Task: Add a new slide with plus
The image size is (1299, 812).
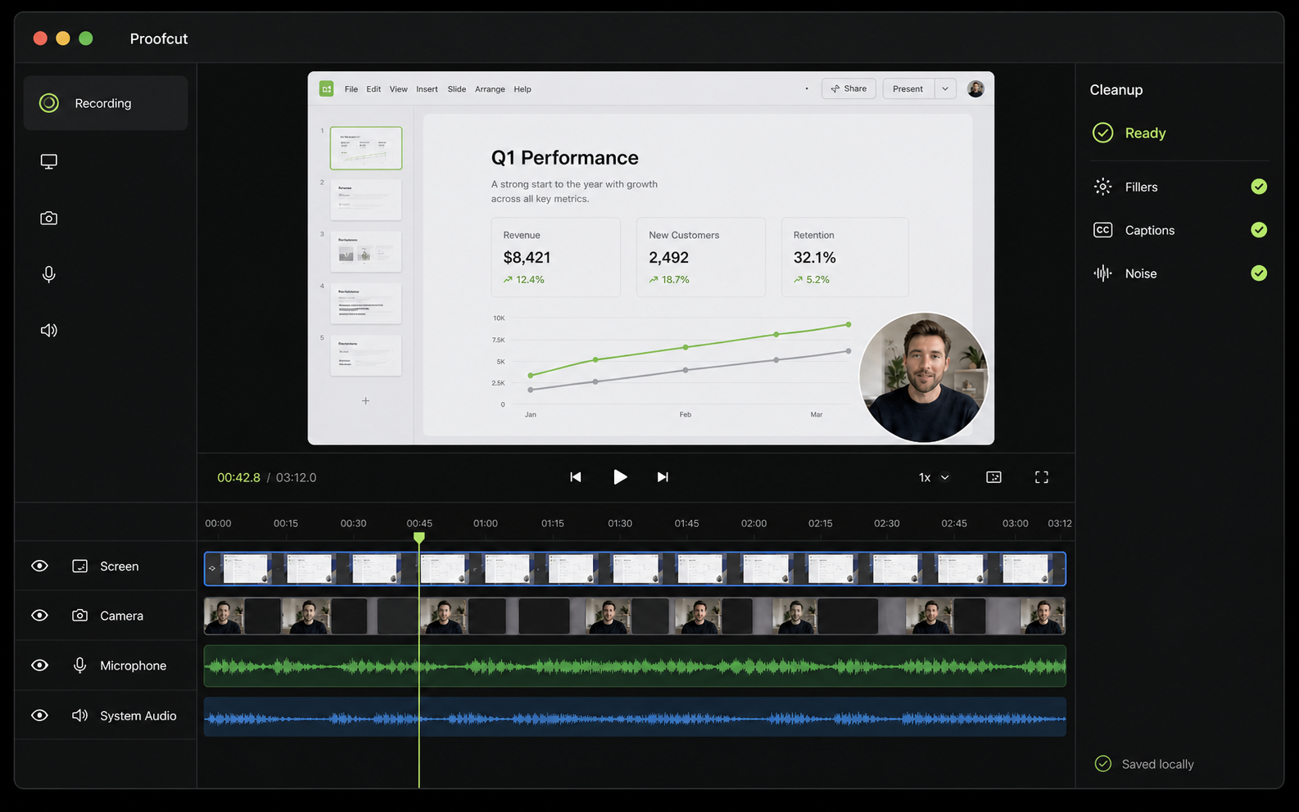Action: (x=366, y=400)
